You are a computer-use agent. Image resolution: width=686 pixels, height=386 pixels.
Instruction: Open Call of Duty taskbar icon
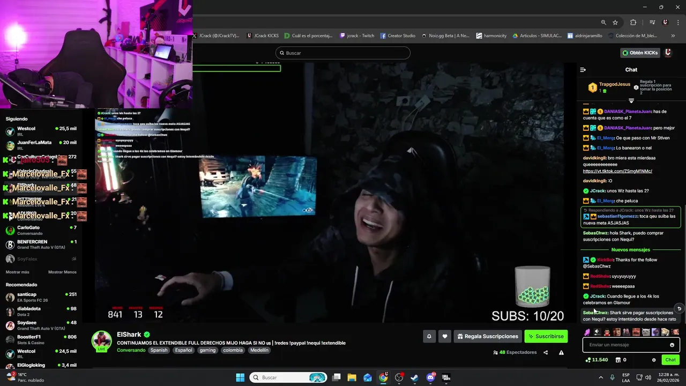[x=446, y=377]
